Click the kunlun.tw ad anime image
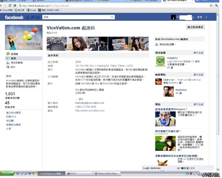Viewport: 222px width, 178px height. click(x=165, y=143)
